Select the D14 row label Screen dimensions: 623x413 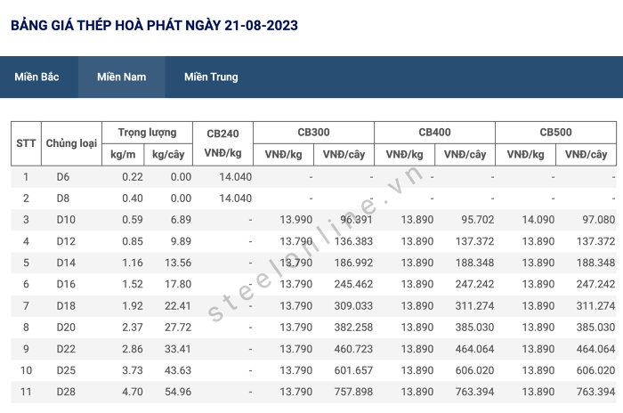[66, 263]
